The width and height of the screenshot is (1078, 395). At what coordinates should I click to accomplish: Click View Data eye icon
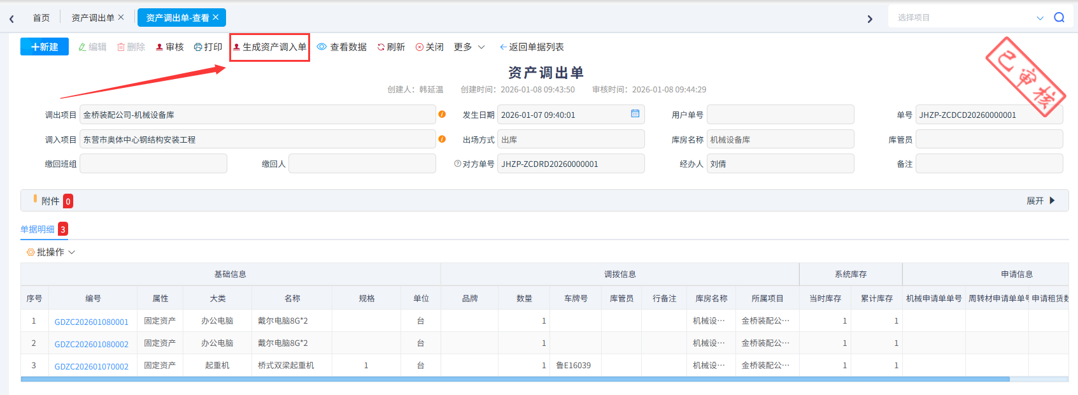tap(322, 47)
